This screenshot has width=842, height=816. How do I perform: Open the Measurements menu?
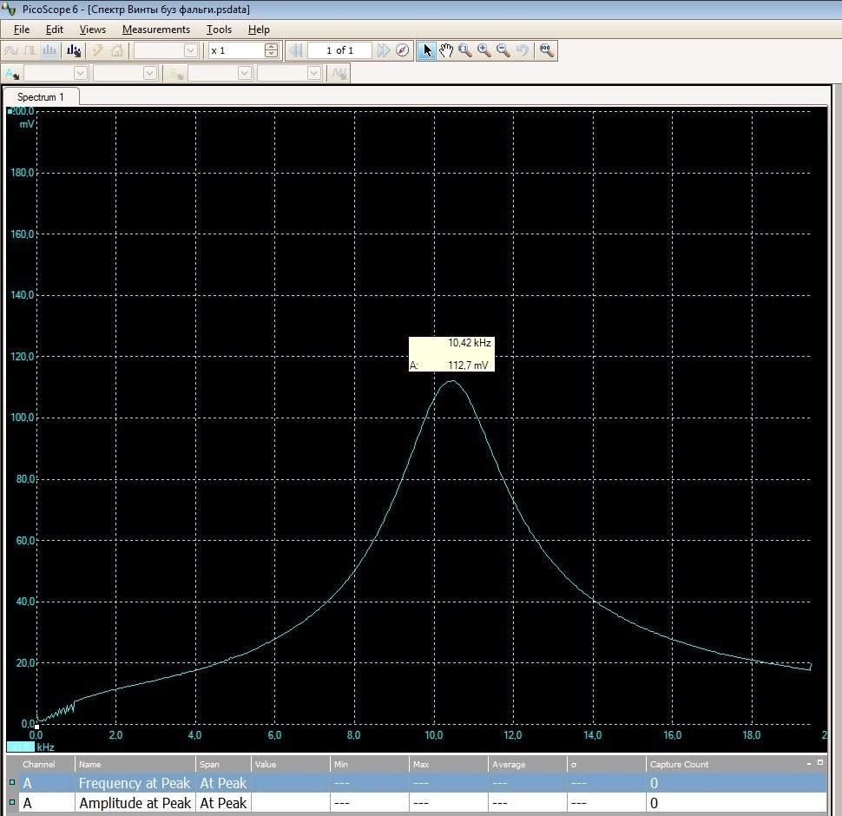point(155,30)
